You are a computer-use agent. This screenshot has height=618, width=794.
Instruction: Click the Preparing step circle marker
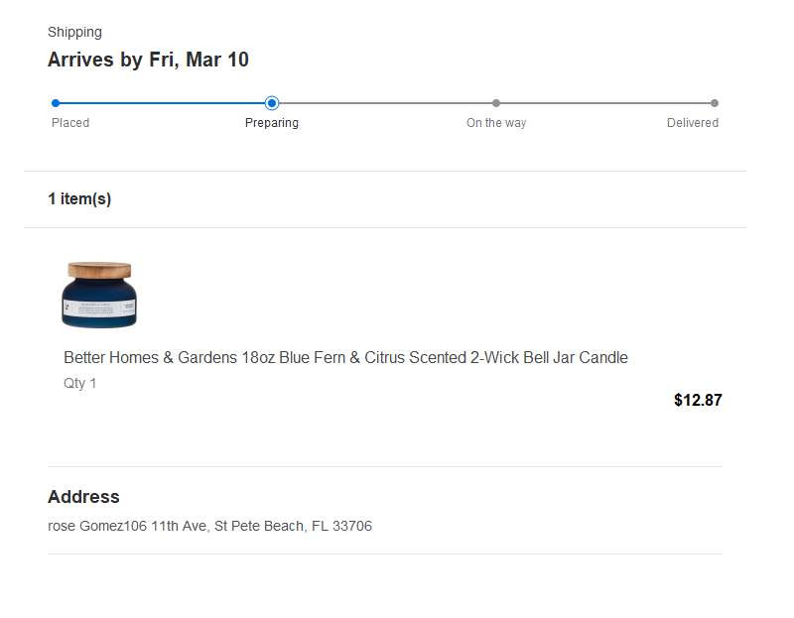click(272, 102)
